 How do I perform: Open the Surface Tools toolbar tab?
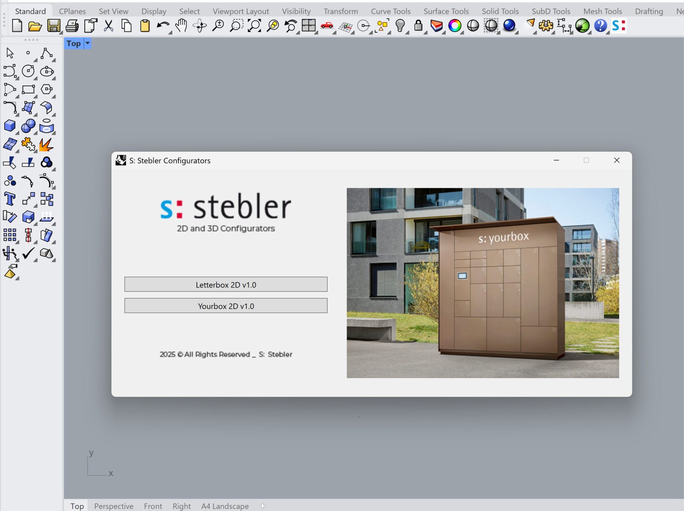coord(446,11)
